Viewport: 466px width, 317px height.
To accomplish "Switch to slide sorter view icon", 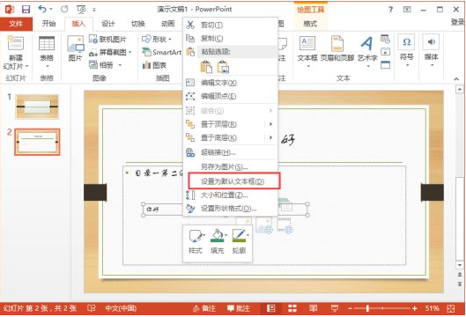I will pyautogui.click(x=292, y=308).
